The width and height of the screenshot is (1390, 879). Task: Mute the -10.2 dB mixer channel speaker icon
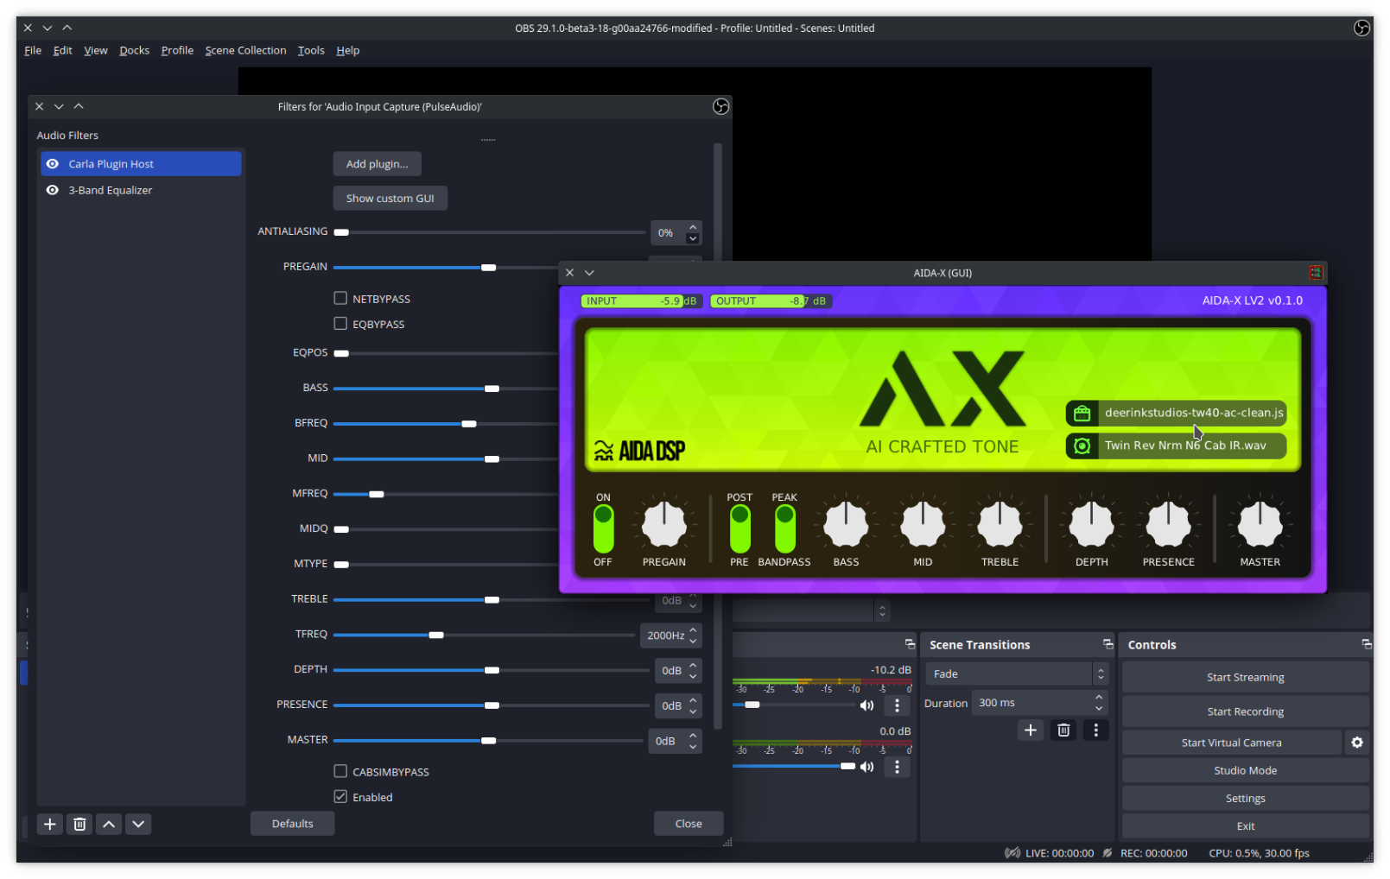pyautogui.click(x=866, y=706)
